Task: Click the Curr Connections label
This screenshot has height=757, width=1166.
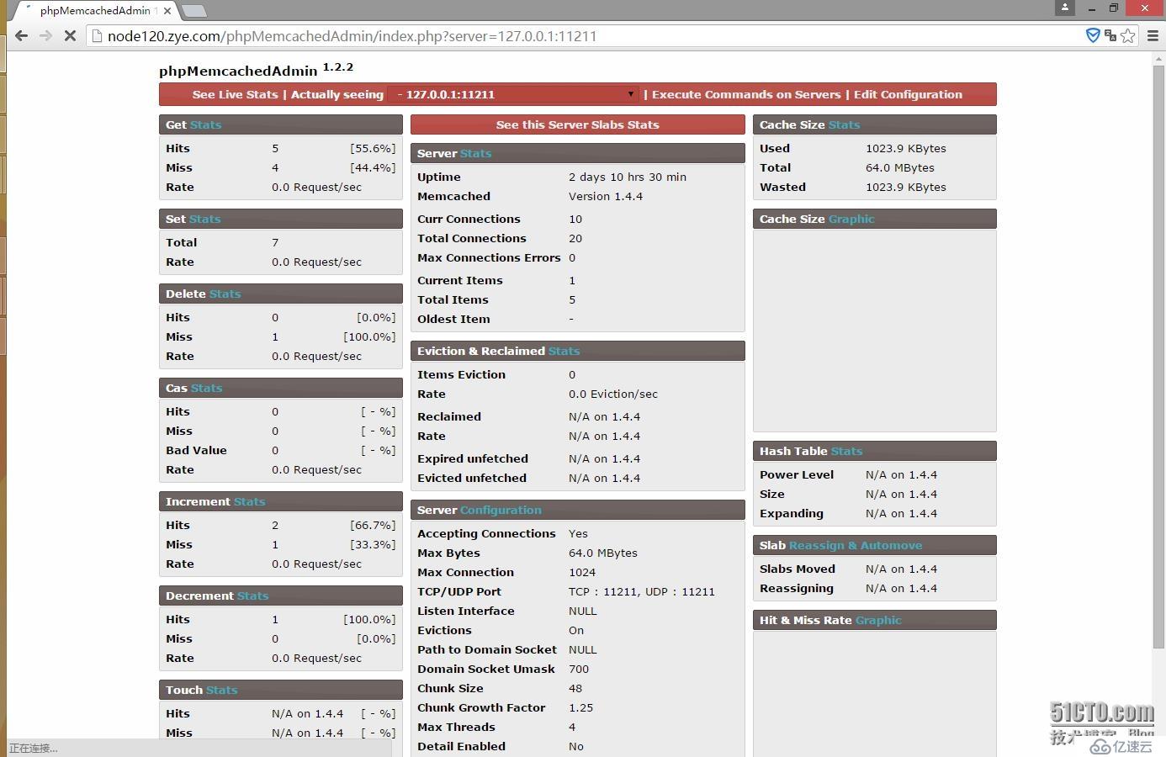Action: [x=469, y=219]
